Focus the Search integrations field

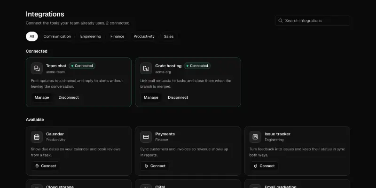[313, 21]
